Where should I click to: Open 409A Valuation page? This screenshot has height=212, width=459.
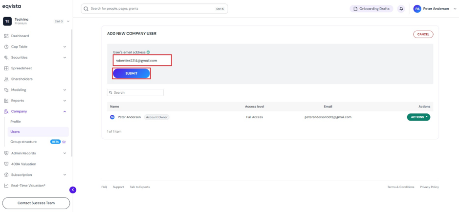point(24,164)
